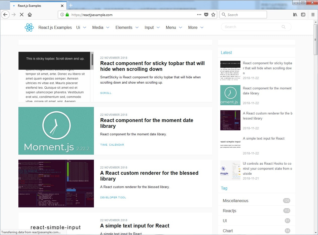Click the Moment.js article thumbnail image
This screenshot has width=318, height=235.
(56, 131)
